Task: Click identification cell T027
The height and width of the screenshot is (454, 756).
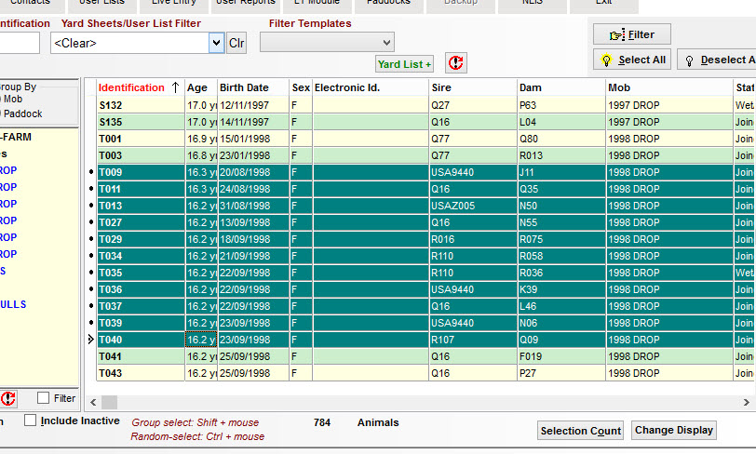Action: (x=141, y=222)
